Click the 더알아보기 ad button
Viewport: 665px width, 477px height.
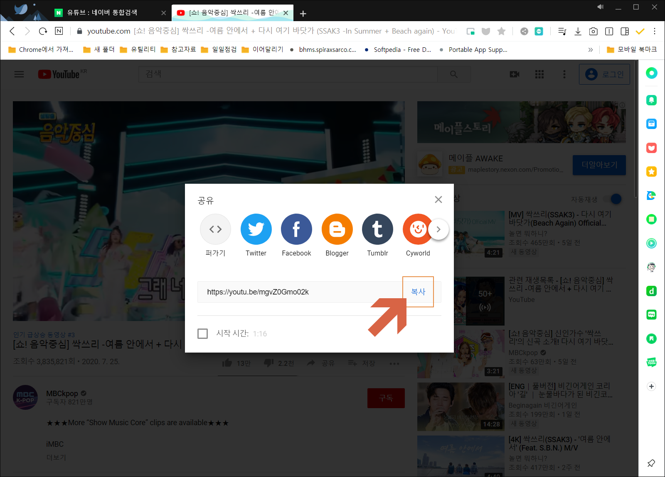(x=599, y=165)
